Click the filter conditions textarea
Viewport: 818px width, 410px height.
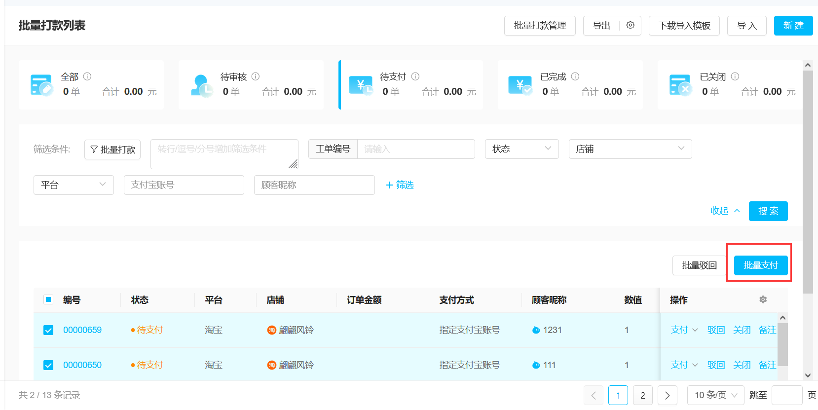224,154
